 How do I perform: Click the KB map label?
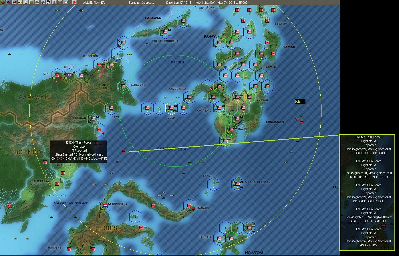300,102
